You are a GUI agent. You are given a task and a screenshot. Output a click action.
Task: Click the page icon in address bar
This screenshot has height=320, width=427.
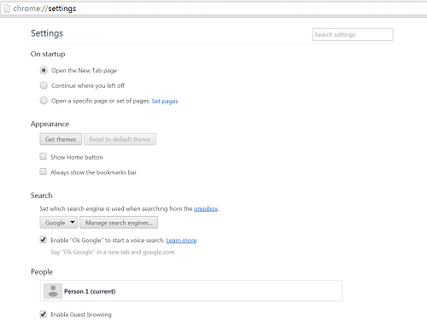tap(7, 9)
